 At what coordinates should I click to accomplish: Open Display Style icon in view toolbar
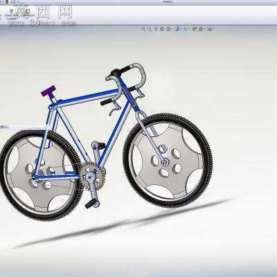point(177,29)
